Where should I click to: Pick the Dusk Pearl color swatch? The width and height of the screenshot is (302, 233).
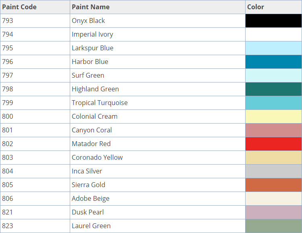(x=273, y=212)
